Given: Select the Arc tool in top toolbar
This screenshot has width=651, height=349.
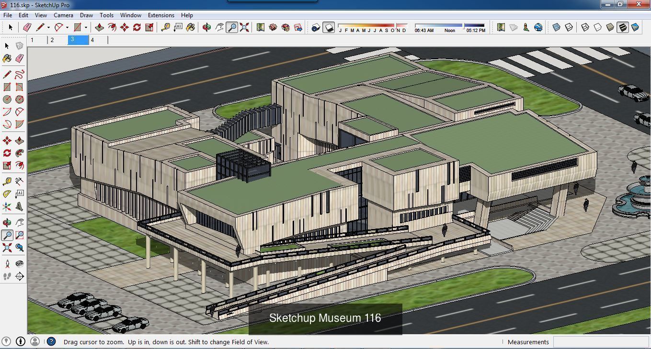Looking at the screenshot, I should pos(58,27).
